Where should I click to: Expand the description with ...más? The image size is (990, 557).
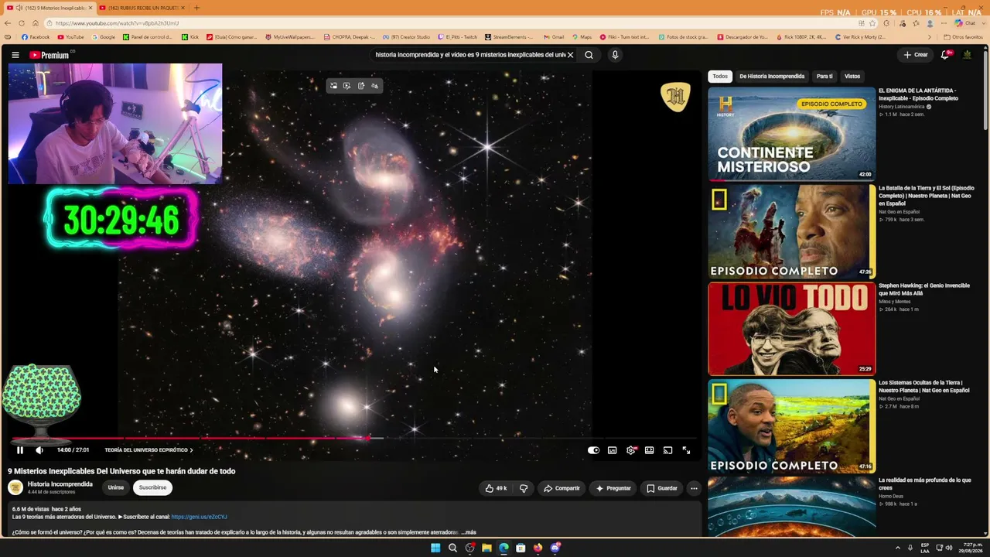[x=469, y=532]
